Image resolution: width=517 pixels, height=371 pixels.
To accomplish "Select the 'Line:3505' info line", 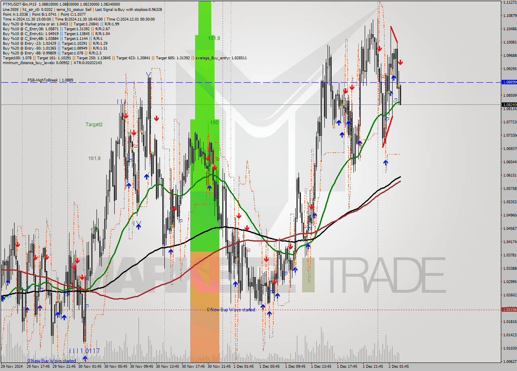I will point(82,9).
